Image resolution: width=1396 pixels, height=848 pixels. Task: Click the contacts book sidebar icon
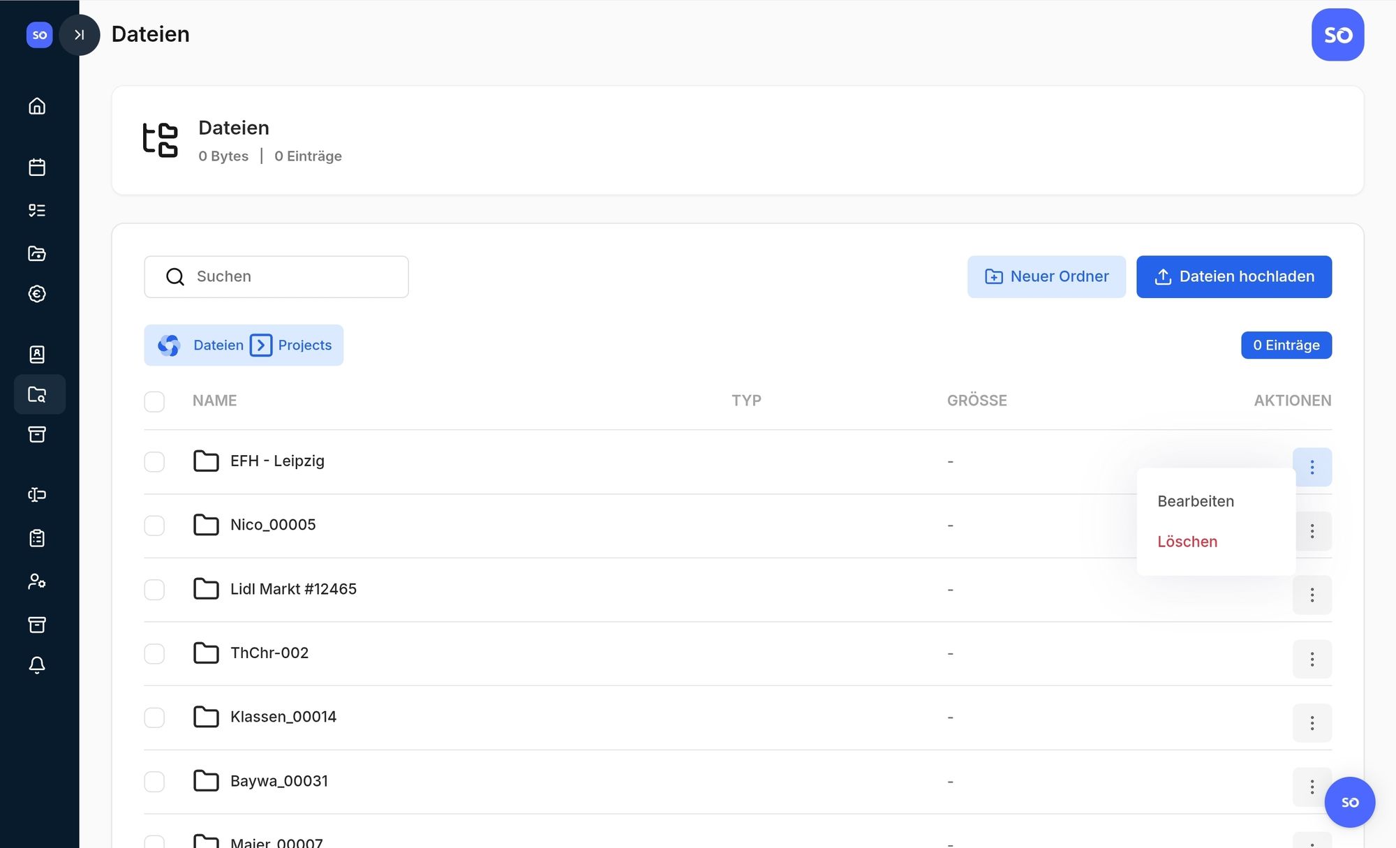click(37, 355)
